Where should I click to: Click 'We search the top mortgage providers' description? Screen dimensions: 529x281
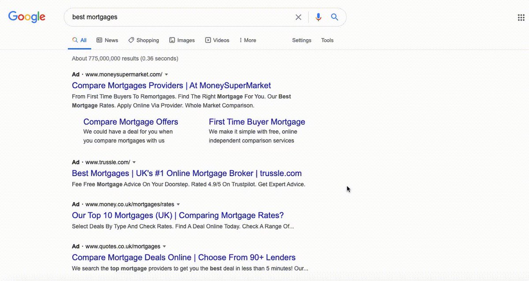pos(190,268)
